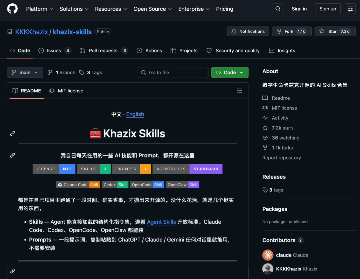Click the tag icon under Releases

(265, 190)
